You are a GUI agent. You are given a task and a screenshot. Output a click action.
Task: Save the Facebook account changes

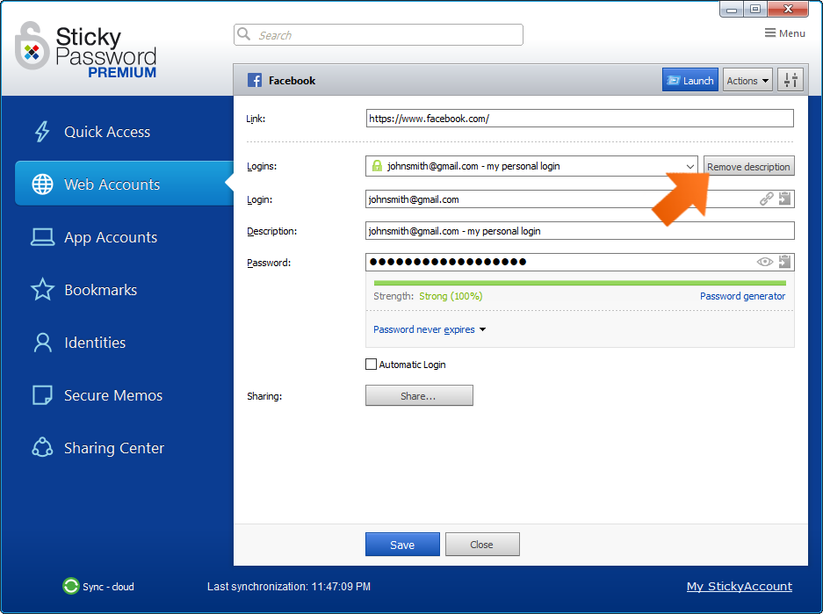[402, 545]
